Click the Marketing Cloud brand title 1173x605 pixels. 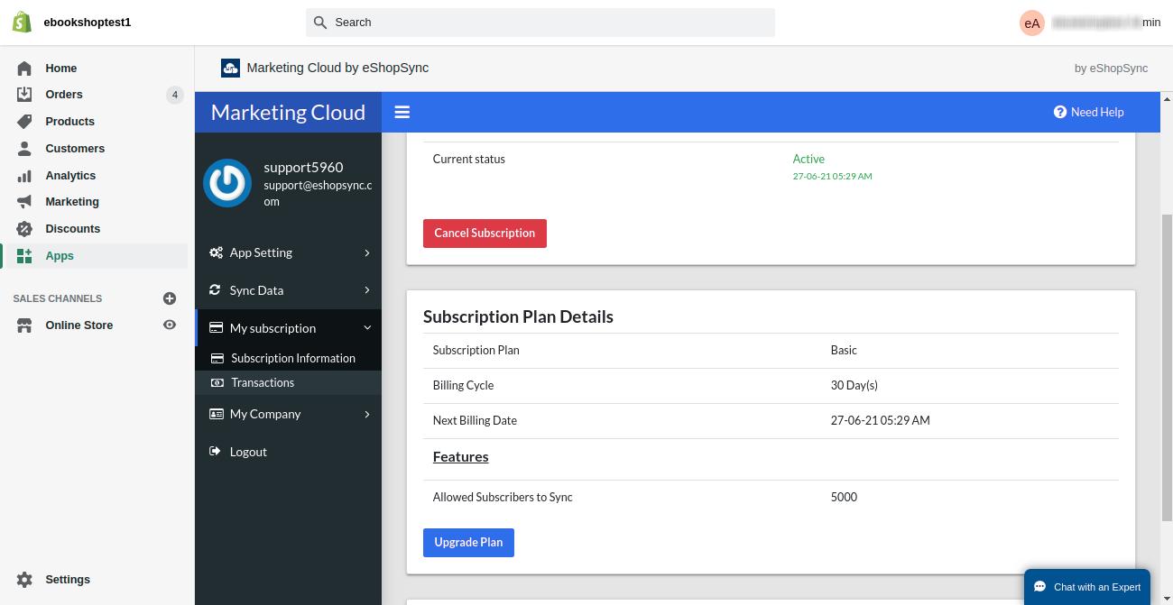tap(288, 112)
